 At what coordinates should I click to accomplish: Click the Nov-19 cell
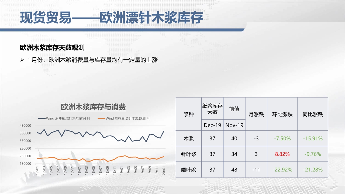(234, 125)
